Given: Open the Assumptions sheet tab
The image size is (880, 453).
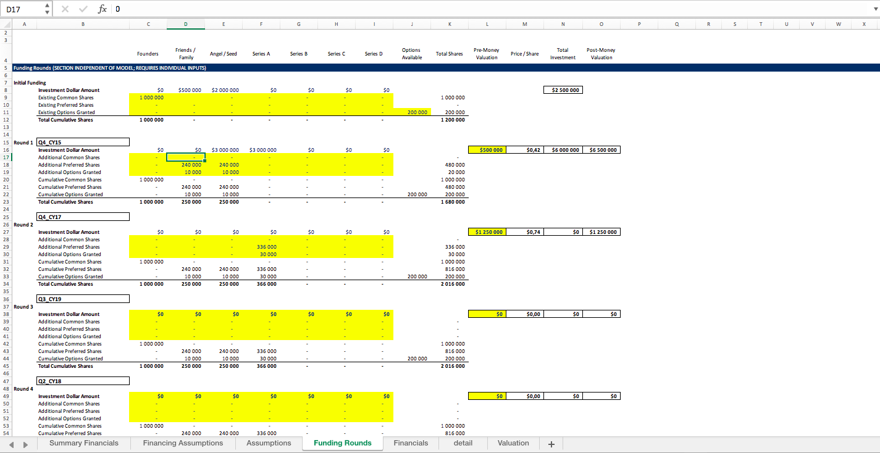Looking at the screenshot, I should [269, 443].
